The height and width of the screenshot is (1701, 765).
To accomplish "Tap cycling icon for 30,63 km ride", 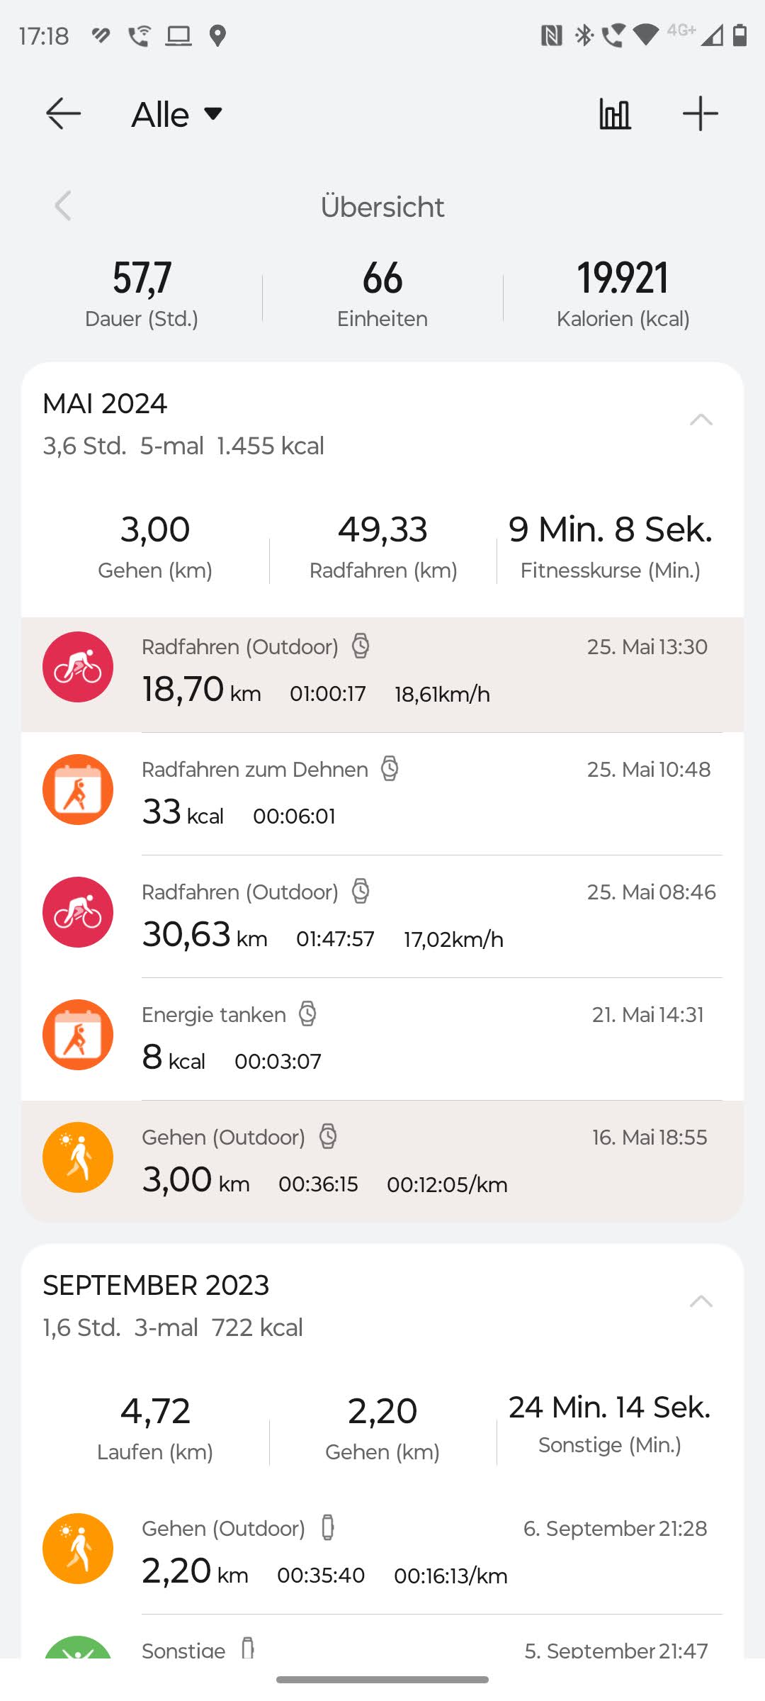I will (78, 912).
